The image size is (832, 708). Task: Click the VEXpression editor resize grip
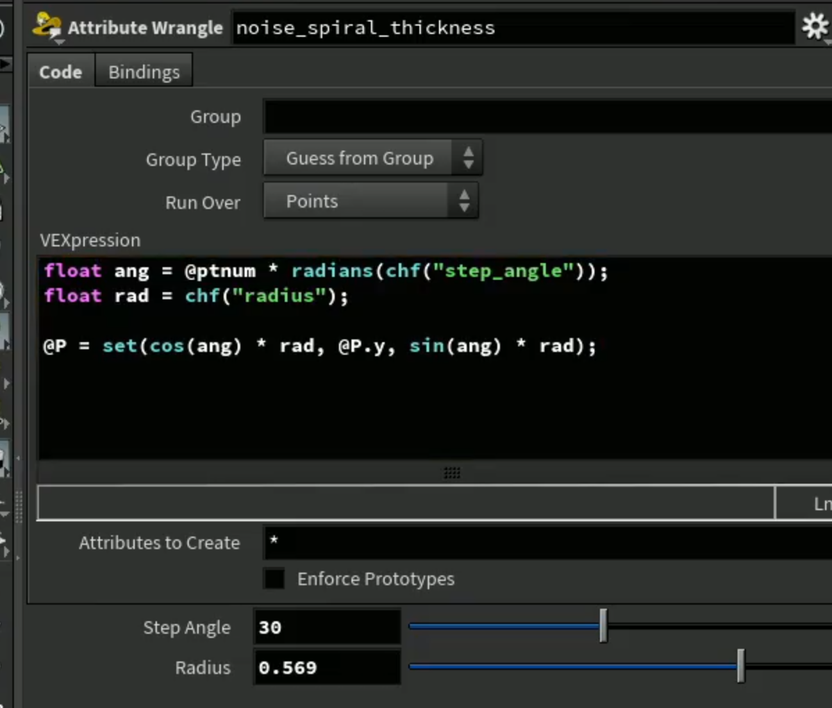tap(452, 473)
